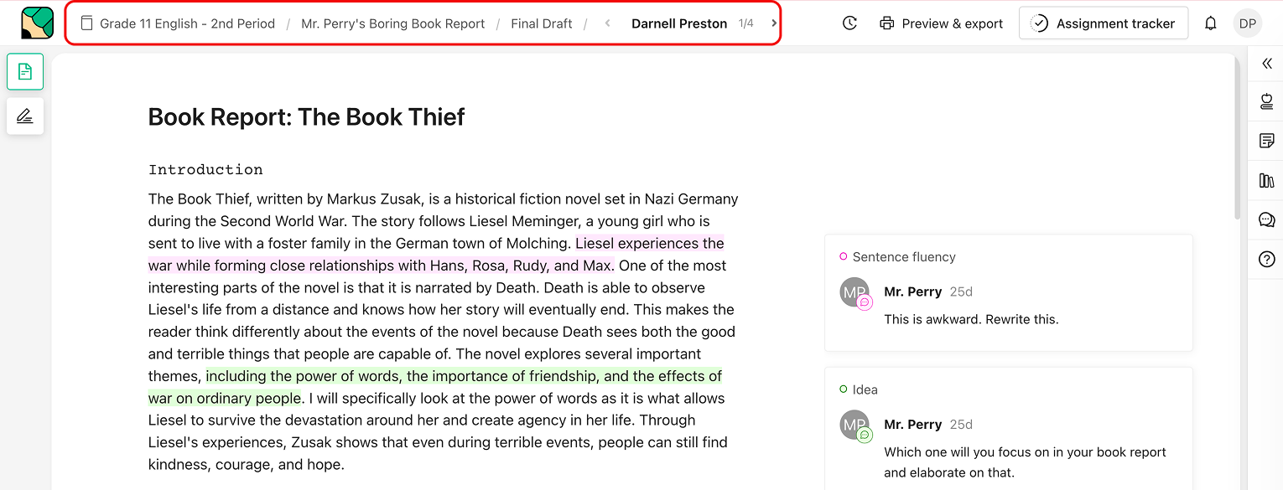This screenshot has height=490, width=1283.
Task: Open the sticky note panel icon
Action: pyautogui.click(x=1266, y=141)
